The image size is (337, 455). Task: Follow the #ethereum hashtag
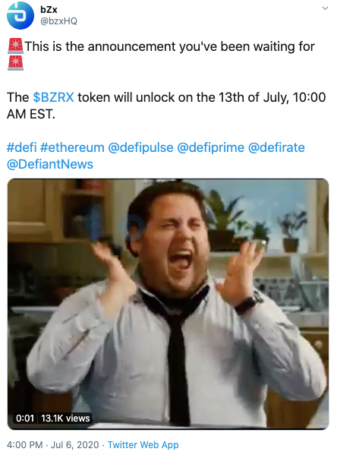(x=72, y=147)
